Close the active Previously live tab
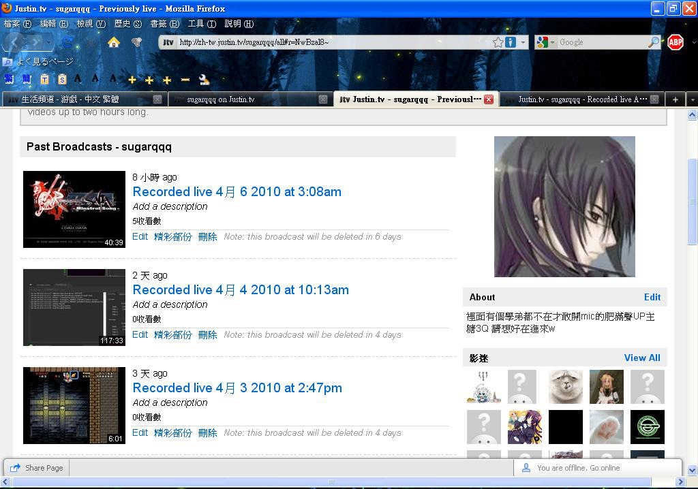 [x=489, y=99]
